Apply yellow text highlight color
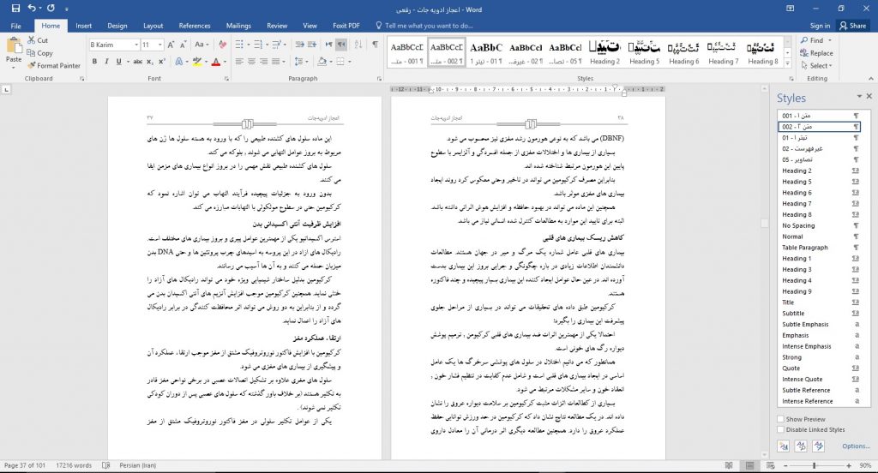The image size is (878, 473). click(x=196, y=62)
